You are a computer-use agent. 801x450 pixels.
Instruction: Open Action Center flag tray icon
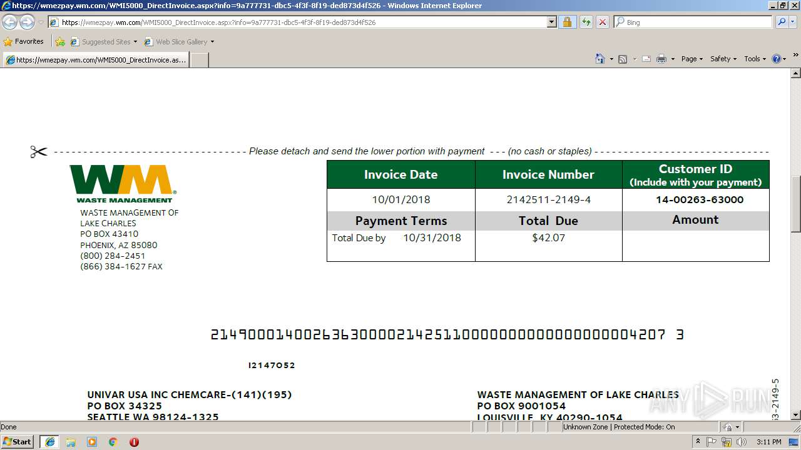712,442
